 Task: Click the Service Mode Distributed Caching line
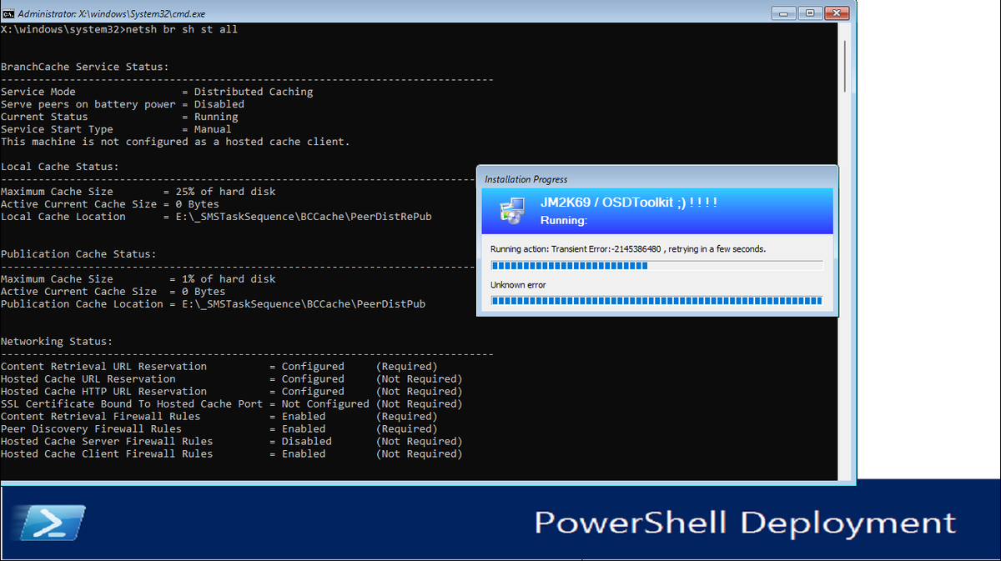tap(157, 92)
